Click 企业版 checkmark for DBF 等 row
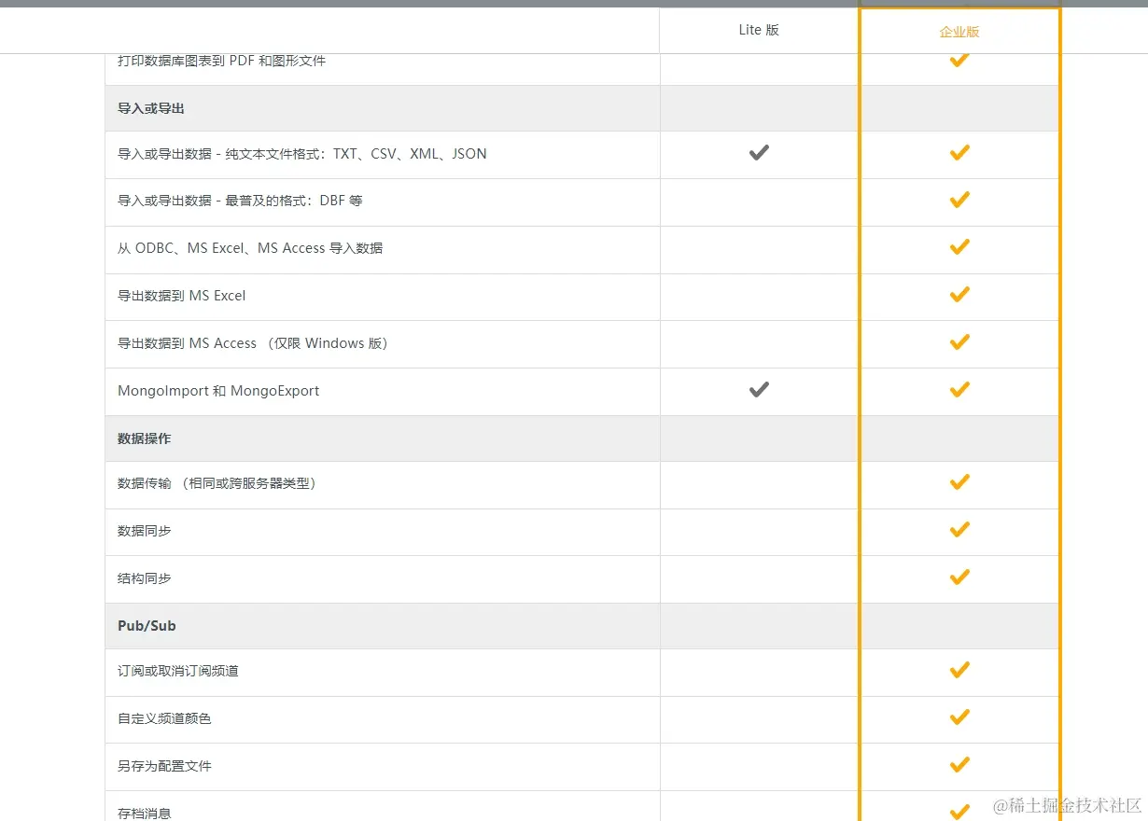The width and height of the screenshot is (1148, 821). point(959,200)
